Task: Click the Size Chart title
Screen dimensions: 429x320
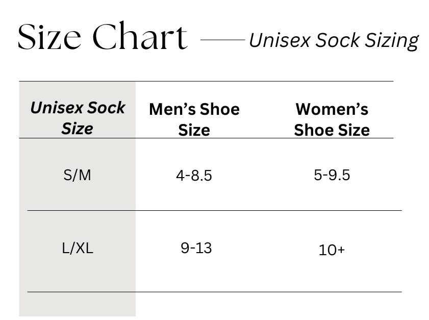Action: tap(103, 36)
